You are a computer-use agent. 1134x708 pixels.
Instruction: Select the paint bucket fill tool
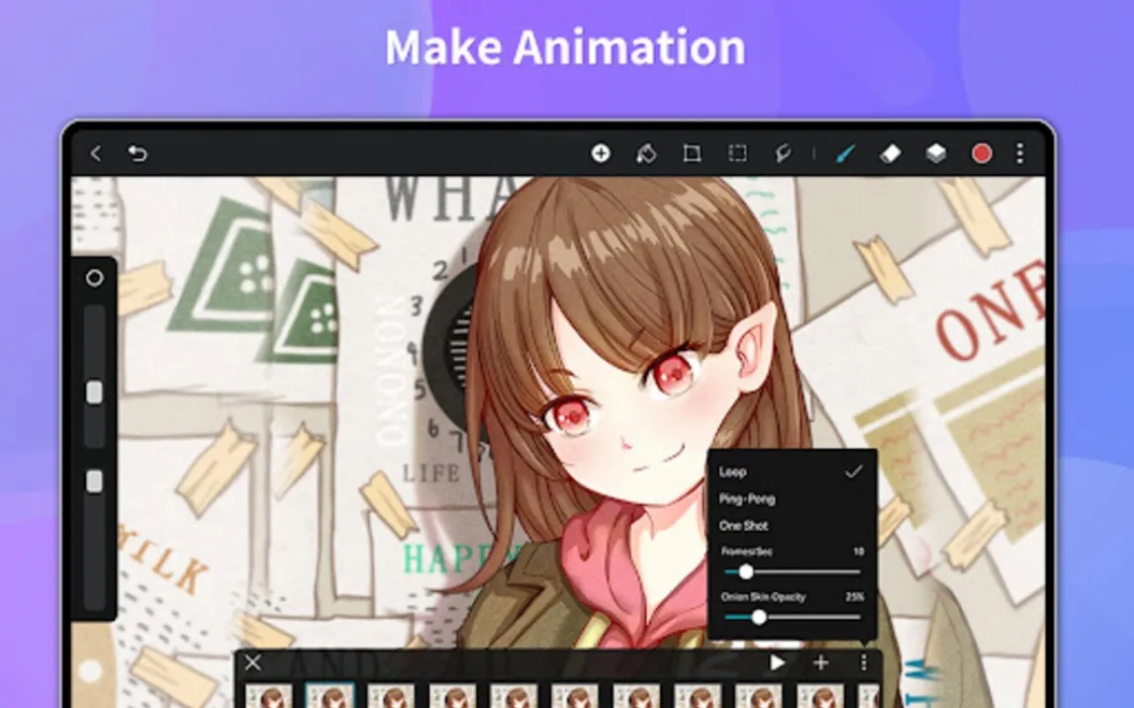[x=646, y=153]
